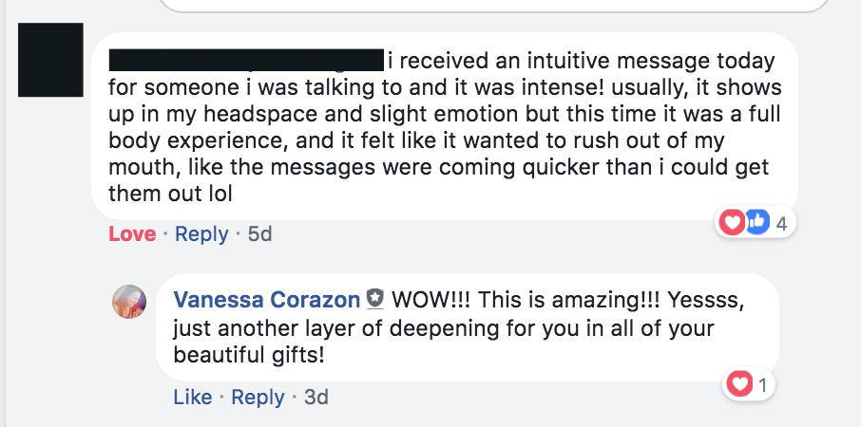The width and height of the screenshot is (861, 427).
Task: Open Vanessa Corazon's profile name link
Action: click(267, 300)
